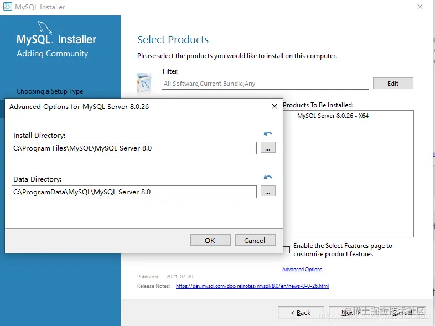Close the Advanced Options dialog
The width and height of the screenshot is (435, 326).
pos(274,106)
